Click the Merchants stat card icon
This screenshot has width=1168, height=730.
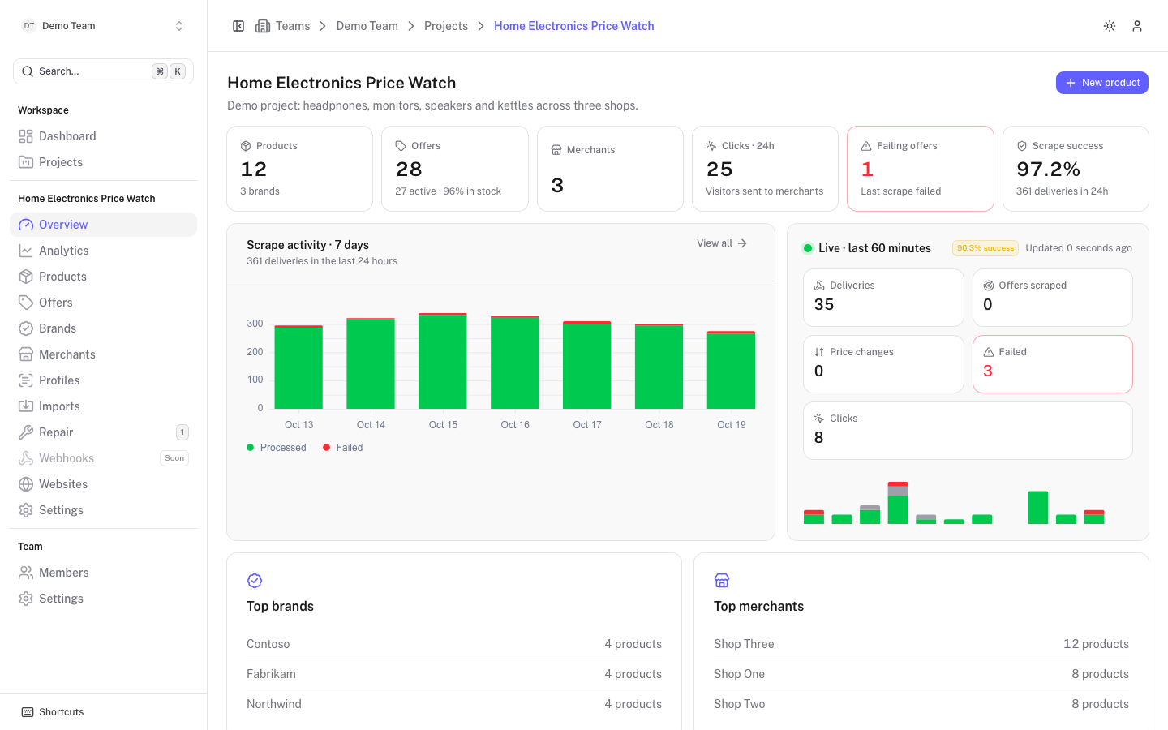point(556,150)
